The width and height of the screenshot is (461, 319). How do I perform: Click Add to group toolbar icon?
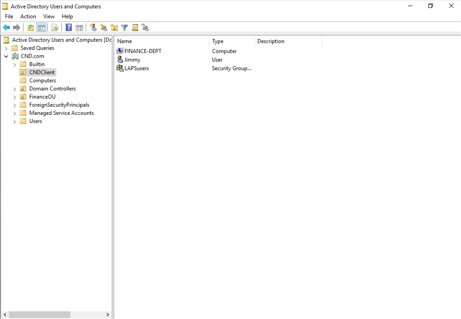[145, 27]
